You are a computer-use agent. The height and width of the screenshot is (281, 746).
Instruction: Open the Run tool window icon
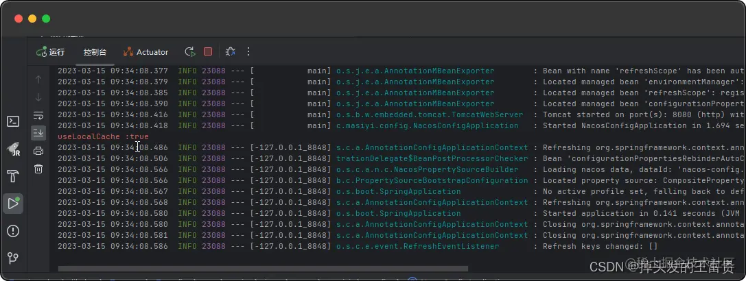13,204
